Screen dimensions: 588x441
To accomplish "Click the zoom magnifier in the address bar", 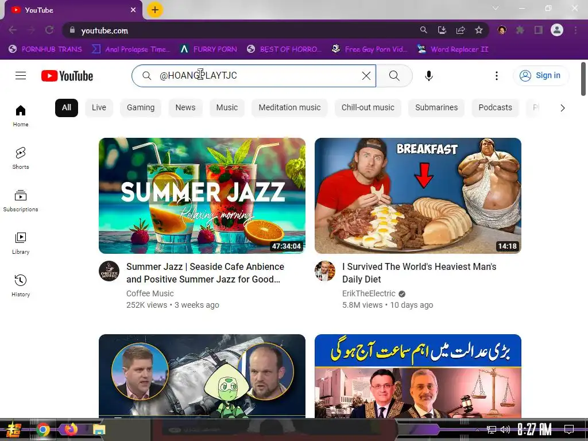I will (423, 30).
